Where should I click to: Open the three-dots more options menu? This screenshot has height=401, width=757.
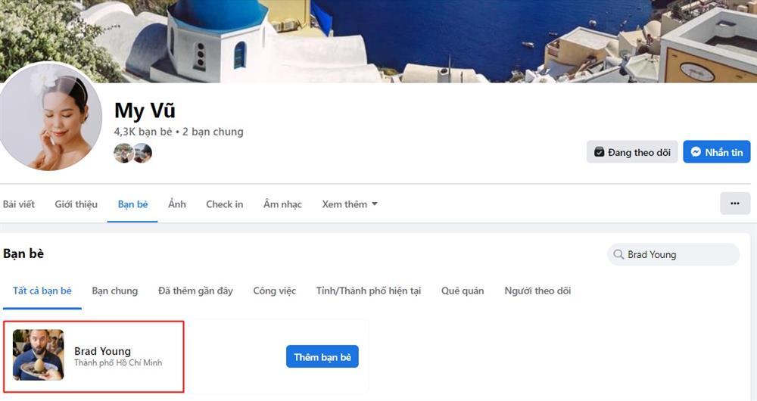coord(735,204)
